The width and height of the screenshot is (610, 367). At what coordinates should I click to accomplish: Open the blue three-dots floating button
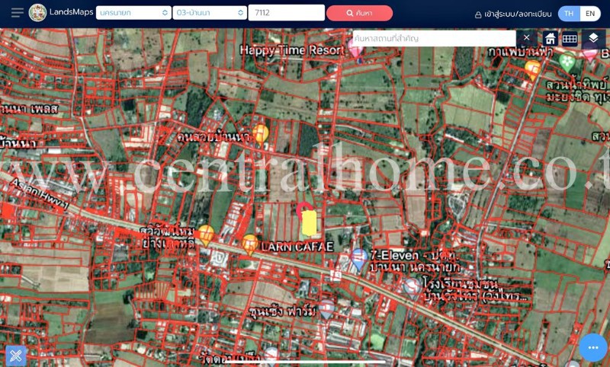click(x=592, y=347)
